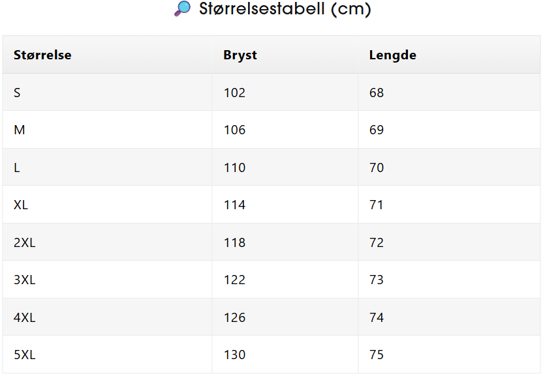Select Bryst value 130
This screenshot has height=378, width=543.
pyautogui.click(x=235, y=355)
